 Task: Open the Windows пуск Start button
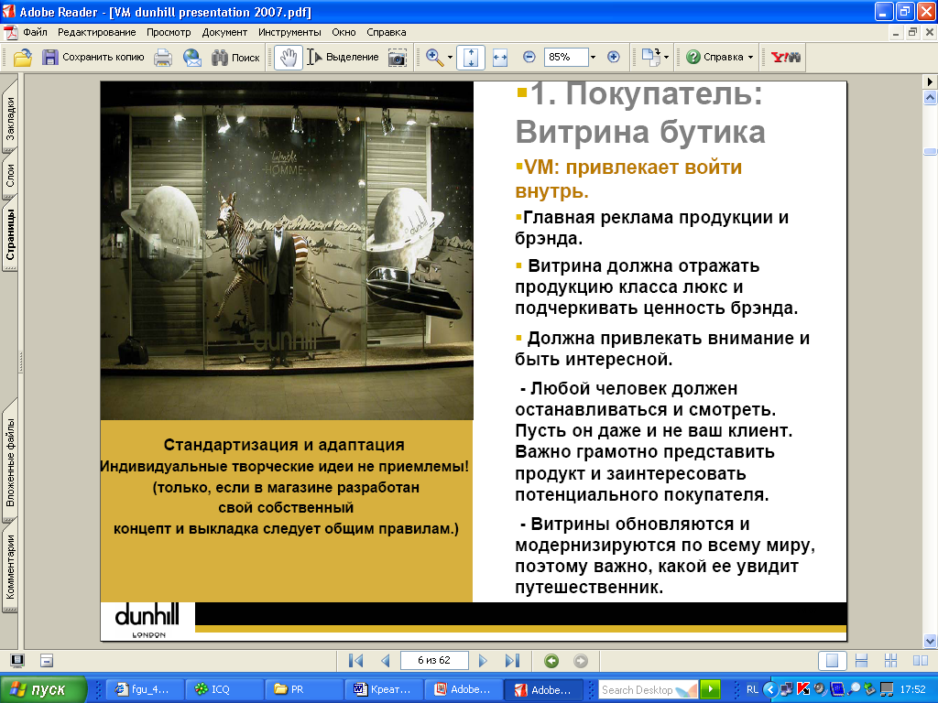point(43,689)
